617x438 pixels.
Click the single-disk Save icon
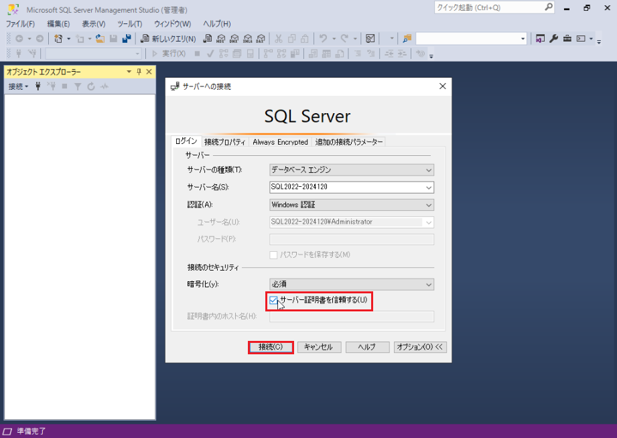(x=113, y=39)
